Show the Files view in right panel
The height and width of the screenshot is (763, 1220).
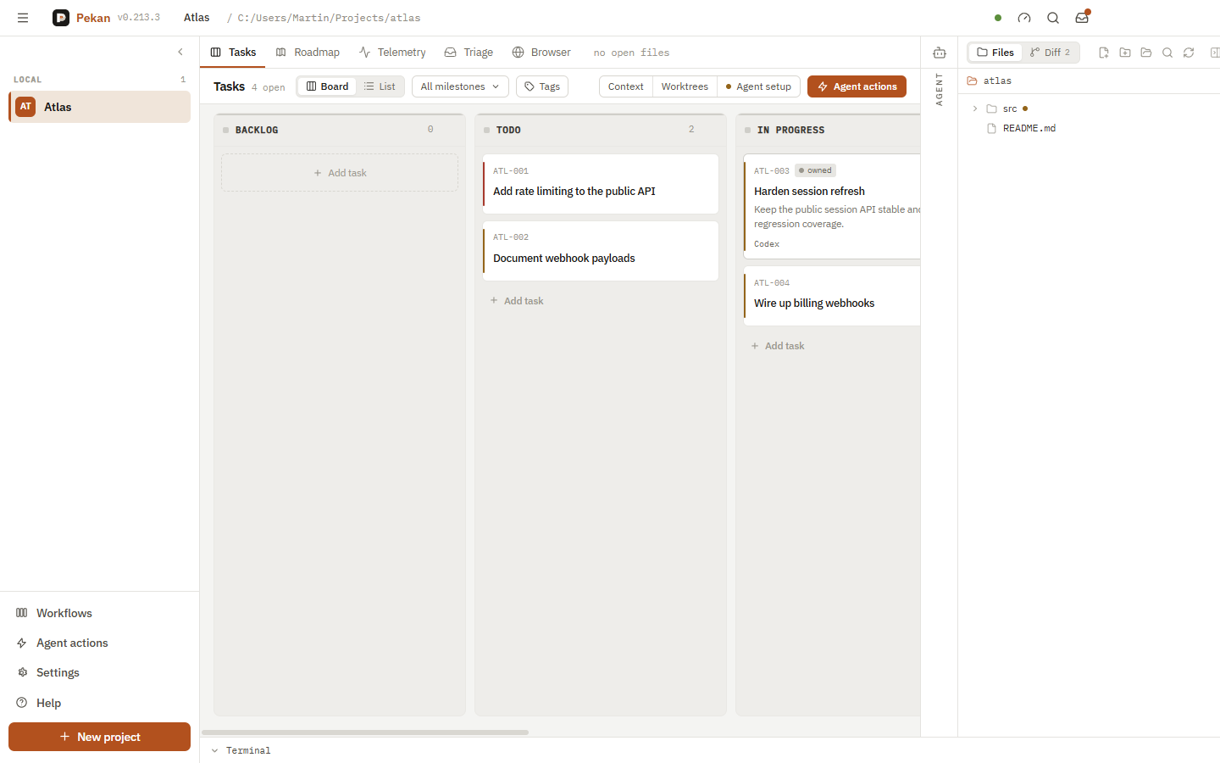click(x=995, y=53)
